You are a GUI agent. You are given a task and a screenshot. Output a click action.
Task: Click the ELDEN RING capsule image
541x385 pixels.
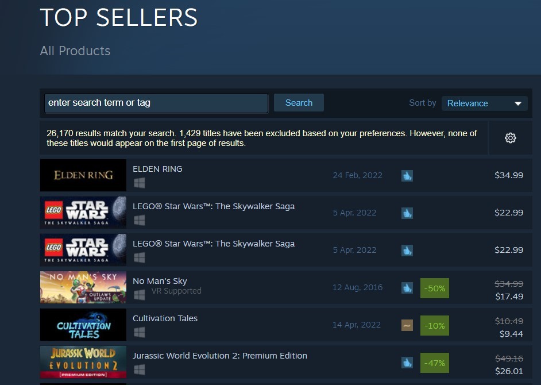coord(83,175)
